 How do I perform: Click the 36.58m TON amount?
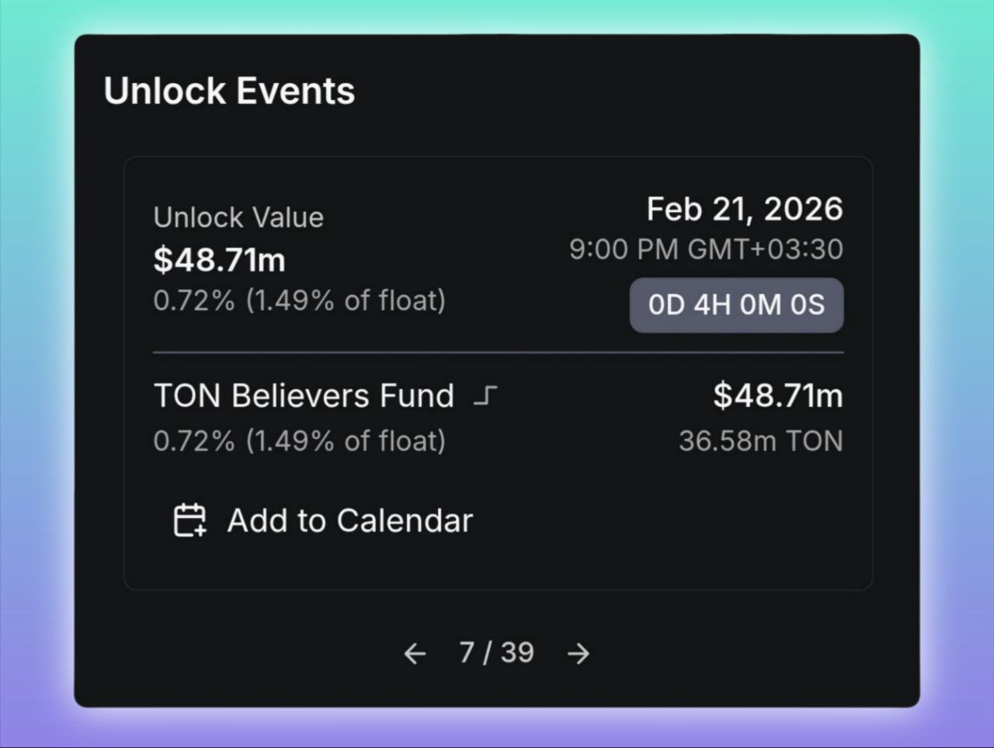click(x=760, y=441)
